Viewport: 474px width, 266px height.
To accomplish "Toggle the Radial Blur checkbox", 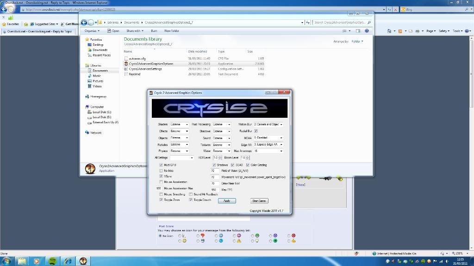I will (256, 131).
